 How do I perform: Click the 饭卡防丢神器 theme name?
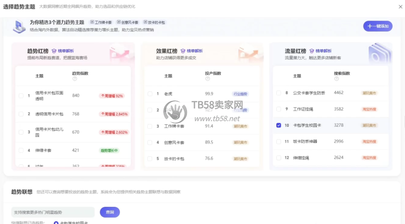305,141
